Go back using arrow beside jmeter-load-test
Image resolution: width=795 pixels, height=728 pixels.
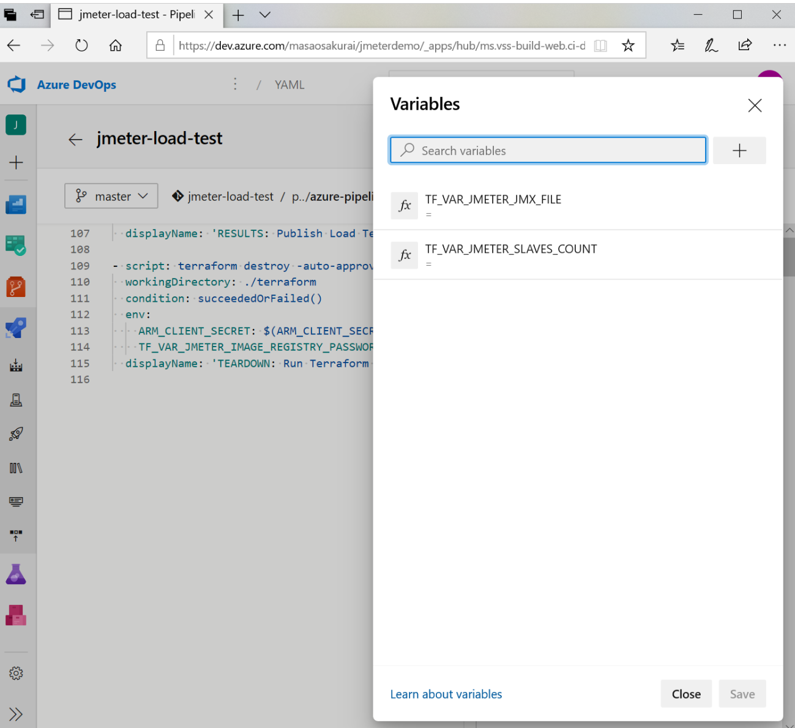(75, 140)
